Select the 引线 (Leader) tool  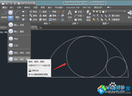point(78,16)
